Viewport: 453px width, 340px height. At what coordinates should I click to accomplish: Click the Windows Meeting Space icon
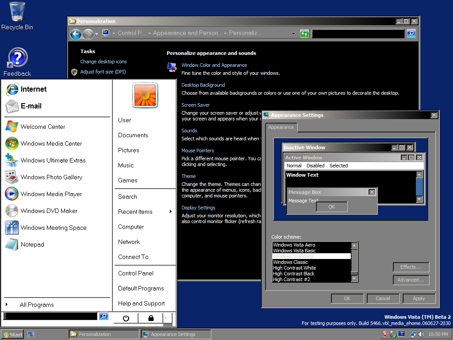[12, 228]
